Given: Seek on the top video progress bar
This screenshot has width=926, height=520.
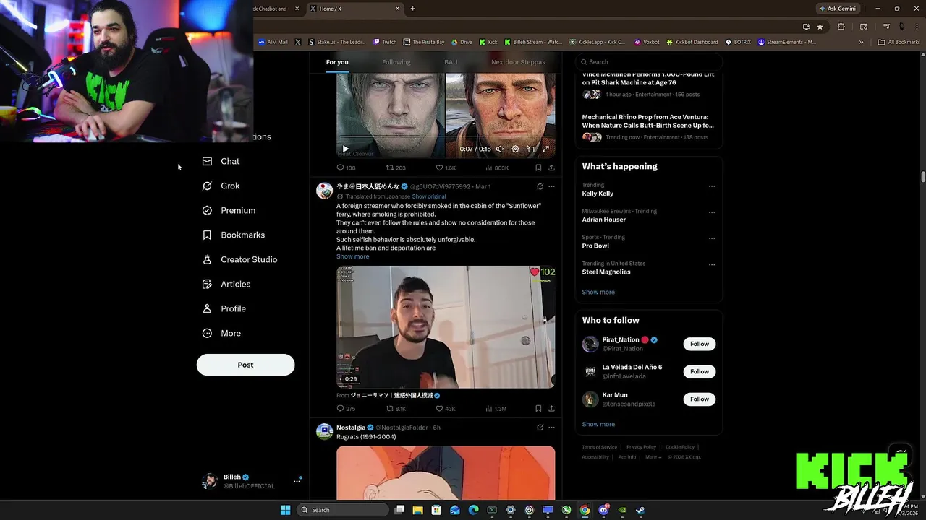Looking at the screenshot, I should (446, 136).
